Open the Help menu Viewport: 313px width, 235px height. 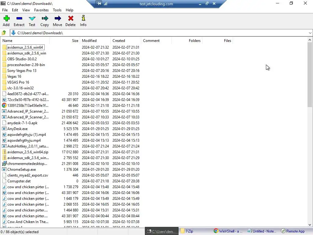point(69,10)
